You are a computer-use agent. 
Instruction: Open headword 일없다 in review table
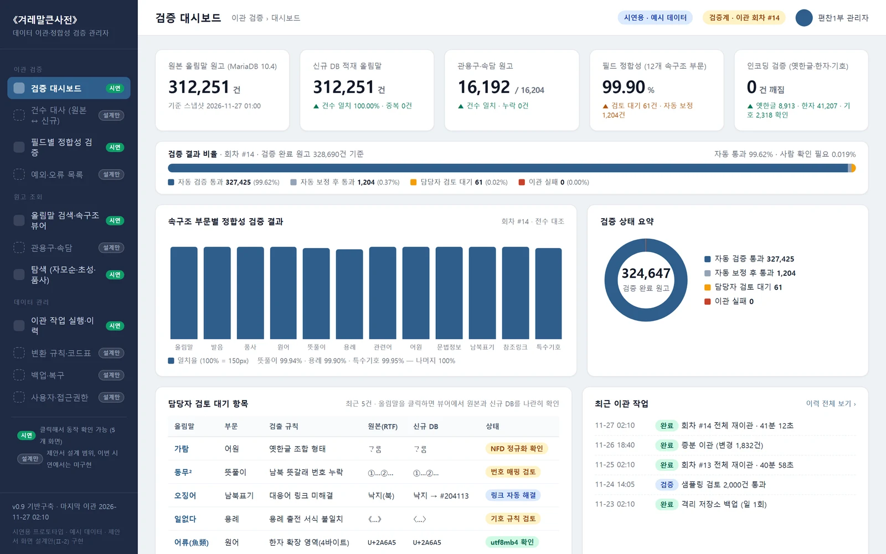click(x=185, y=519)
